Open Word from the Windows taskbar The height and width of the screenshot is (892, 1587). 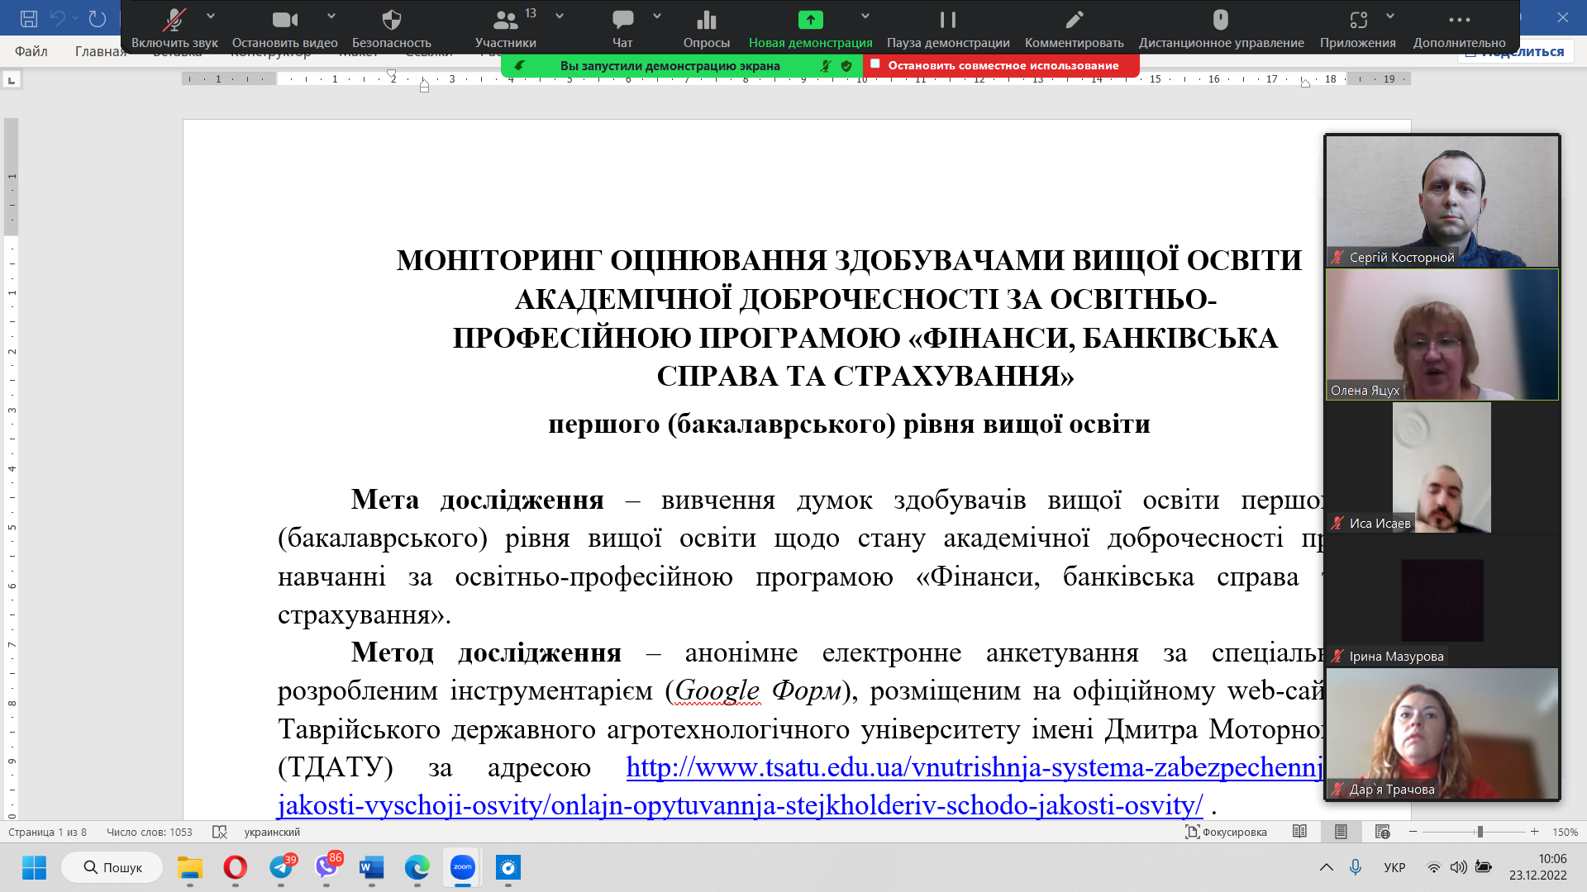(372, 867)
